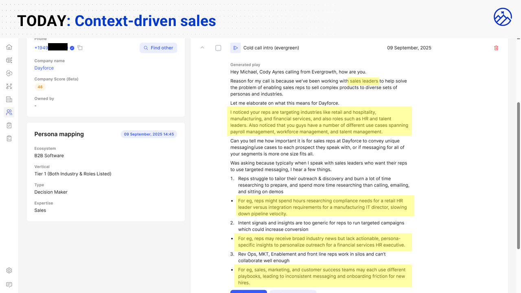Click the Owned by label
The height and width of the screenshot is (293, 521).
[x=44, y=98]
